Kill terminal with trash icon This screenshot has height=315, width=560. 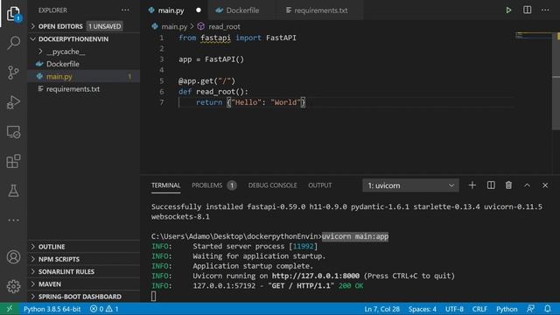click(508, 185)
